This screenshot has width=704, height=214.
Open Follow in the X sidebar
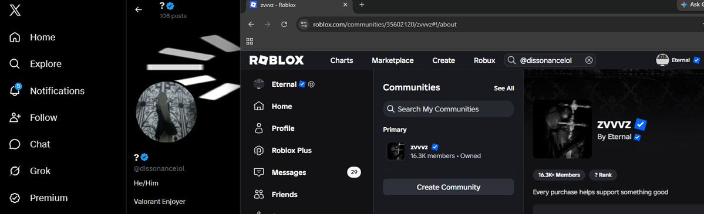[x=33, y=117]
